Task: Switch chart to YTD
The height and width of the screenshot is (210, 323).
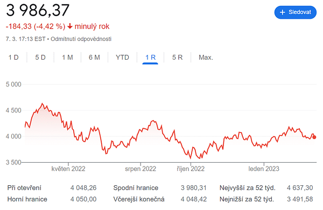Action: click(122, 57)
